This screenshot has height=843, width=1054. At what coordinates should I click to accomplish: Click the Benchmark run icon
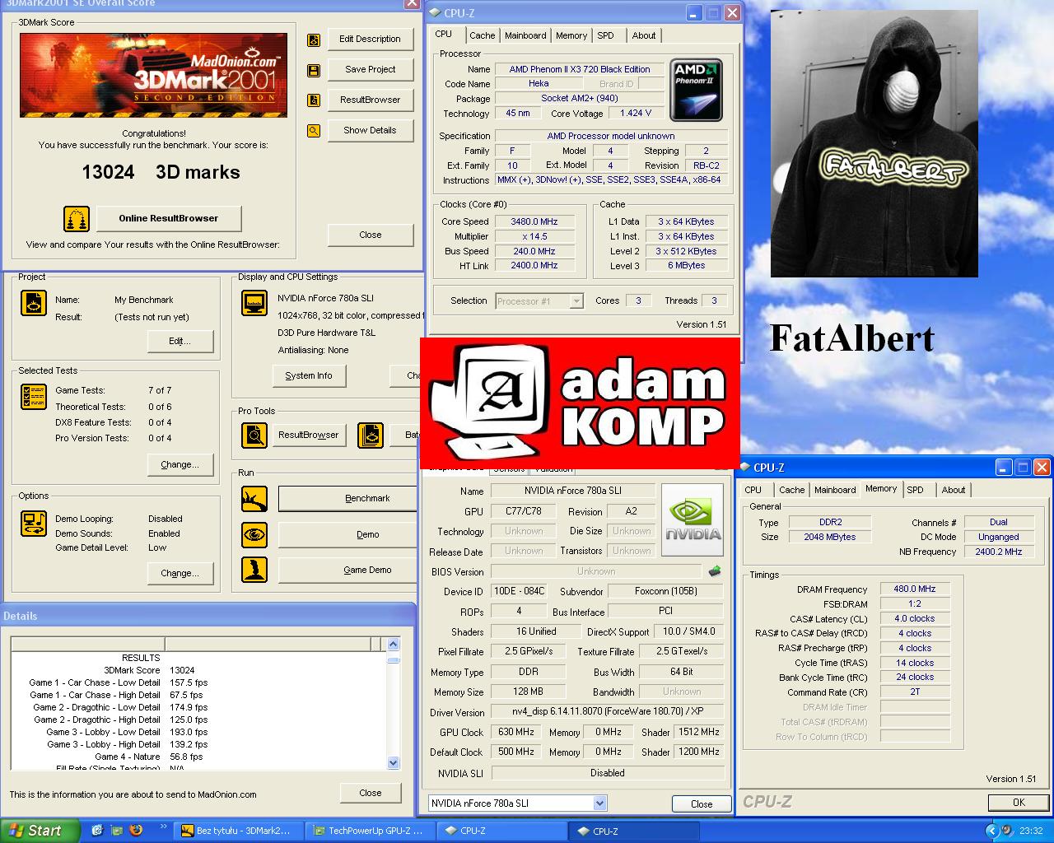tap(254, 499)
